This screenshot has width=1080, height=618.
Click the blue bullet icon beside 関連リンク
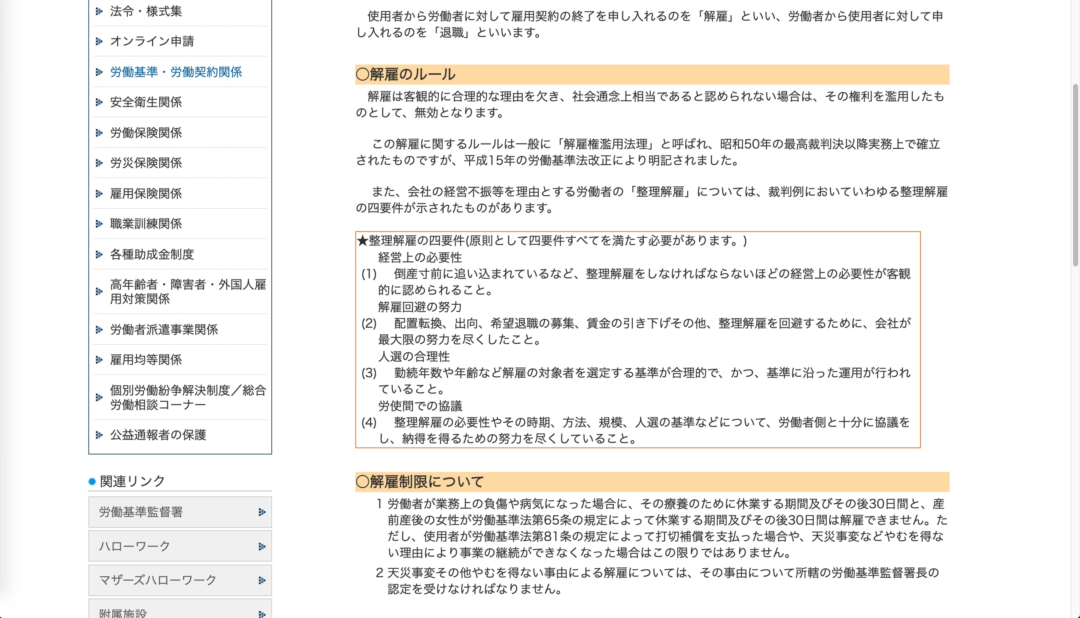coord(91,482)
